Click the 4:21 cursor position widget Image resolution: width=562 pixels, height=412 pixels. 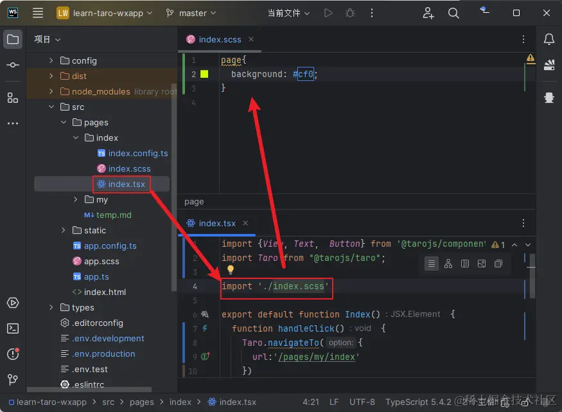pos(311,402)
